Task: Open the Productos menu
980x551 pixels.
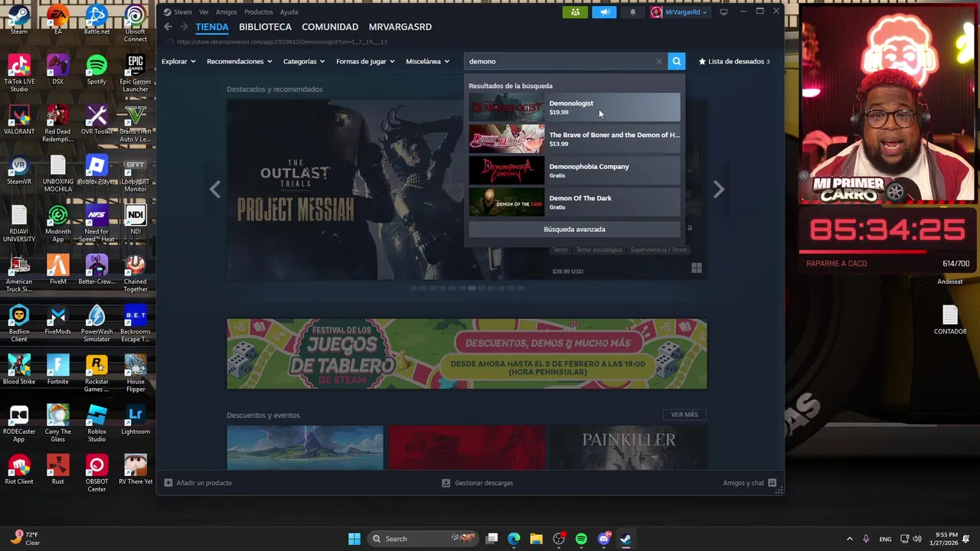Action: pos(259,12)
